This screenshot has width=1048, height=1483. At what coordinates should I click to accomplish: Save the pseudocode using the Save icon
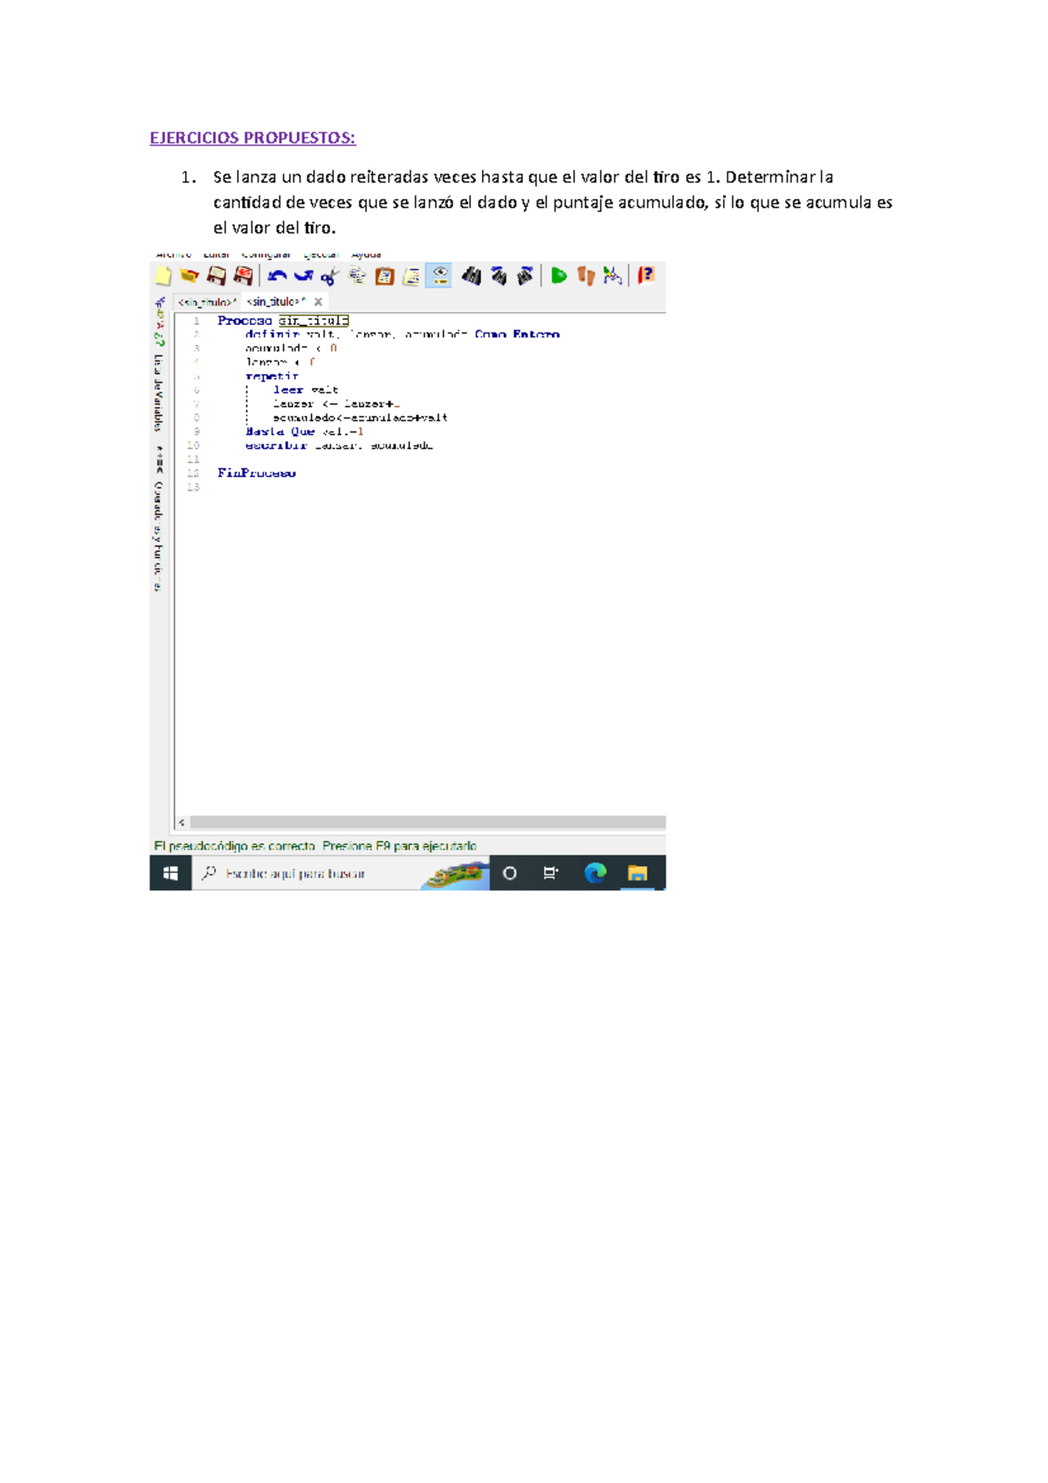click(216, 277)
